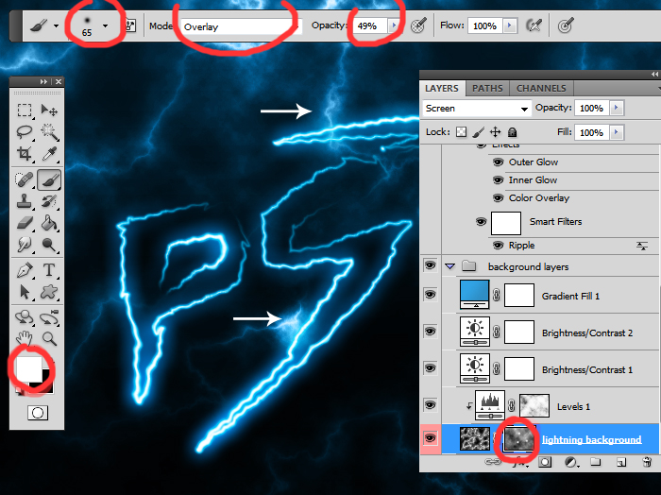This screenshot has width=661, height=495.
Task: Hide the Brightness/Contrast 2 layer
Action: click(430, 332)
